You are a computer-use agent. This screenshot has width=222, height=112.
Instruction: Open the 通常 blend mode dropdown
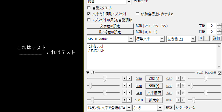coord(129,2)
